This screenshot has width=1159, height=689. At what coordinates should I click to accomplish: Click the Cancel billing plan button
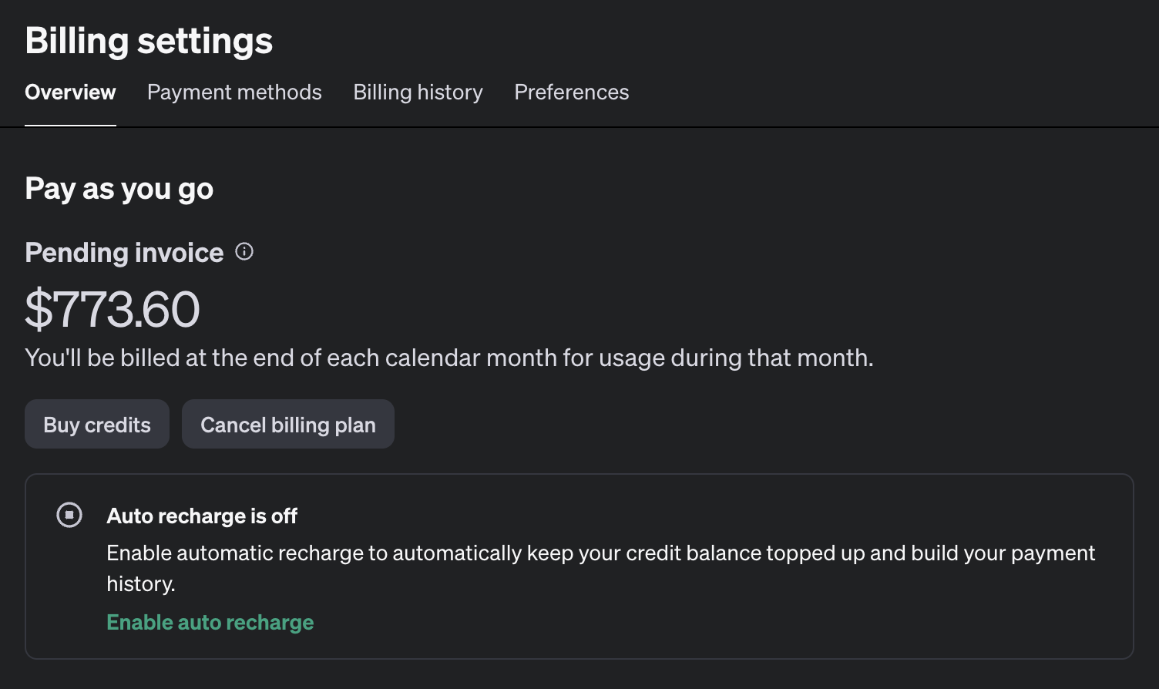coord(287,425)
